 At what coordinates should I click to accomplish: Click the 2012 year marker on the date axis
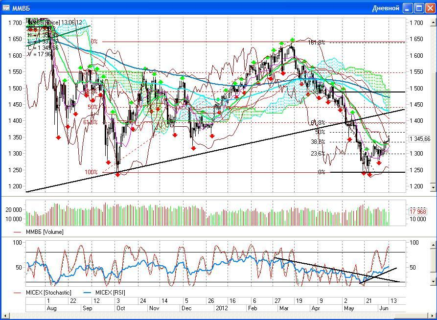[222, 308]
